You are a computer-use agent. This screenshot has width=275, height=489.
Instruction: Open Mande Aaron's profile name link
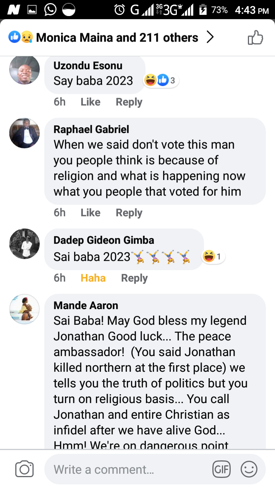86,305
